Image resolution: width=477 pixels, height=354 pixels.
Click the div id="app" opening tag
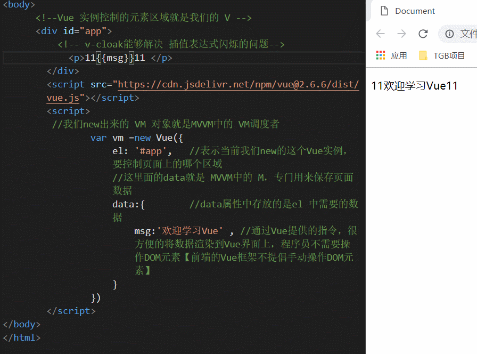coord(73,31)
